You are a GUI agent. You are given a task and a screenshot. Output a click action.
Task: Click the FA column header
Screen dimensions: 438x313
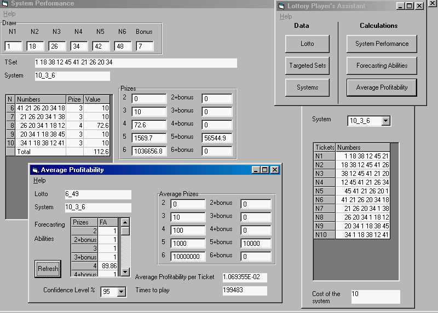108,222
